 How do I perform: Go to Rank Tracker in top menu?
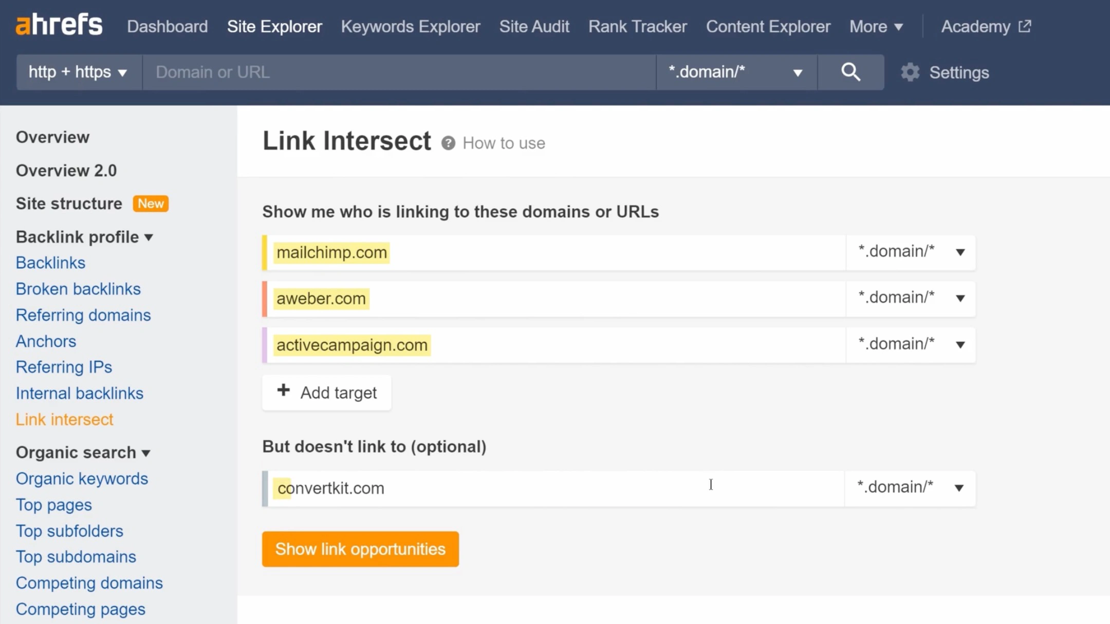pyautogui.click(x=637, y=26)
